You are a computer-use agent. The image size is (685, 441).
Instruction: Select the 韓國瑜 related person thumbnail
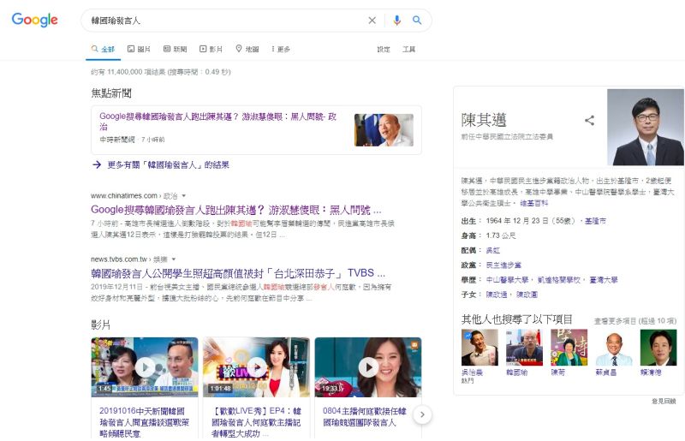pos(524,348)
